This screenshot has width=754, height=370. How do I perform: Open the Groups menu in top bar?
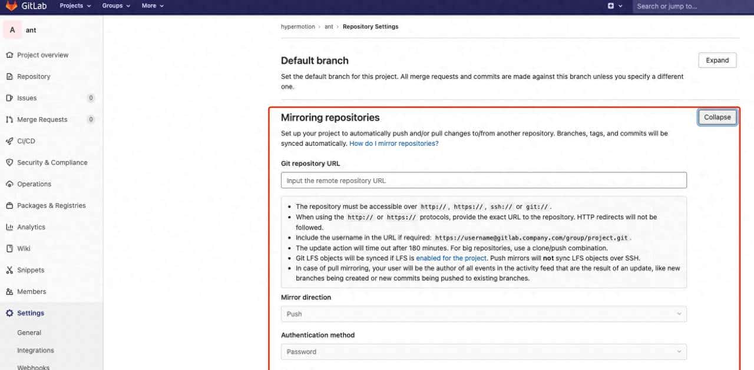(115, 6)
